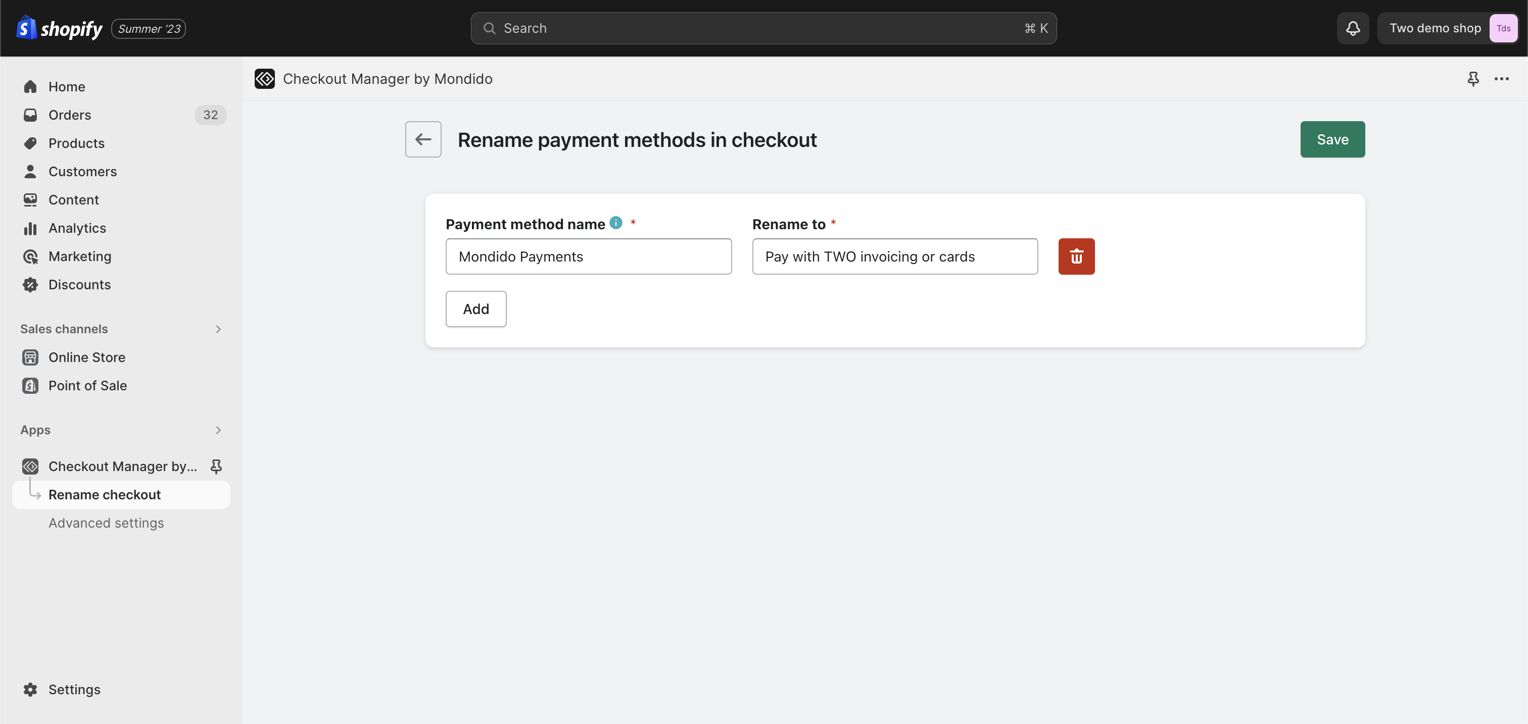Image resolution: width=1528 pixels, height=724 pixels.
Task: Click Add button
Action: 475,309
